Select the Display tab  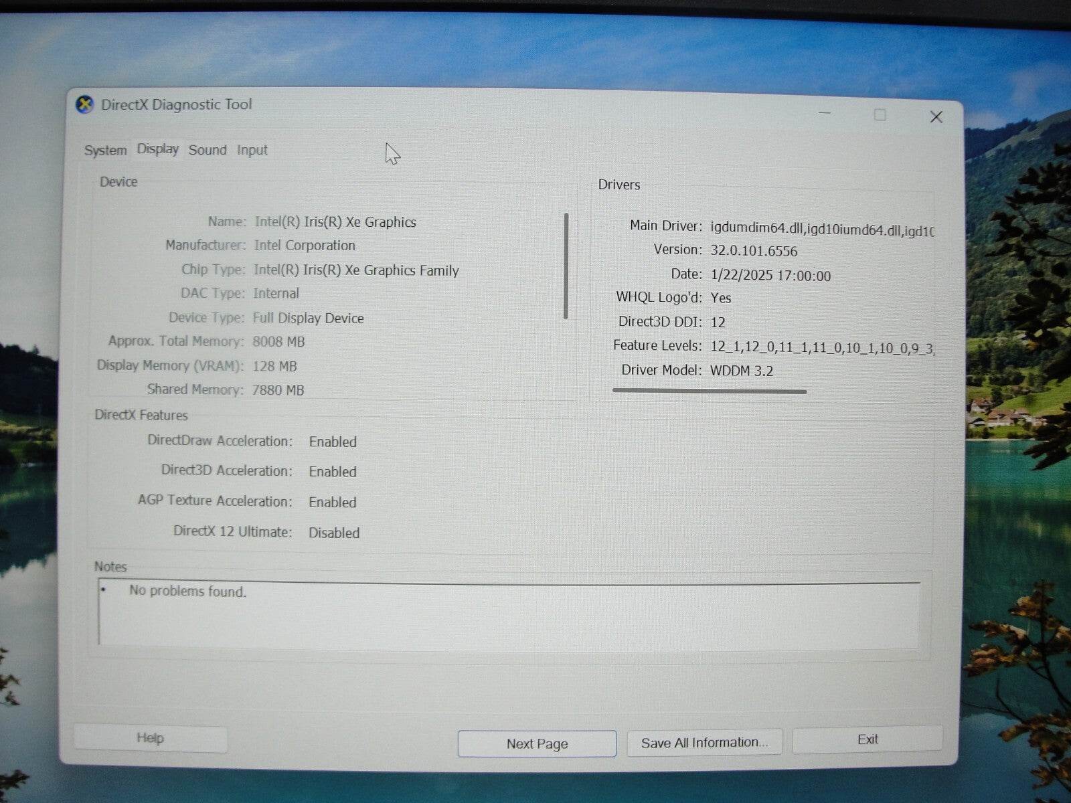157,149
